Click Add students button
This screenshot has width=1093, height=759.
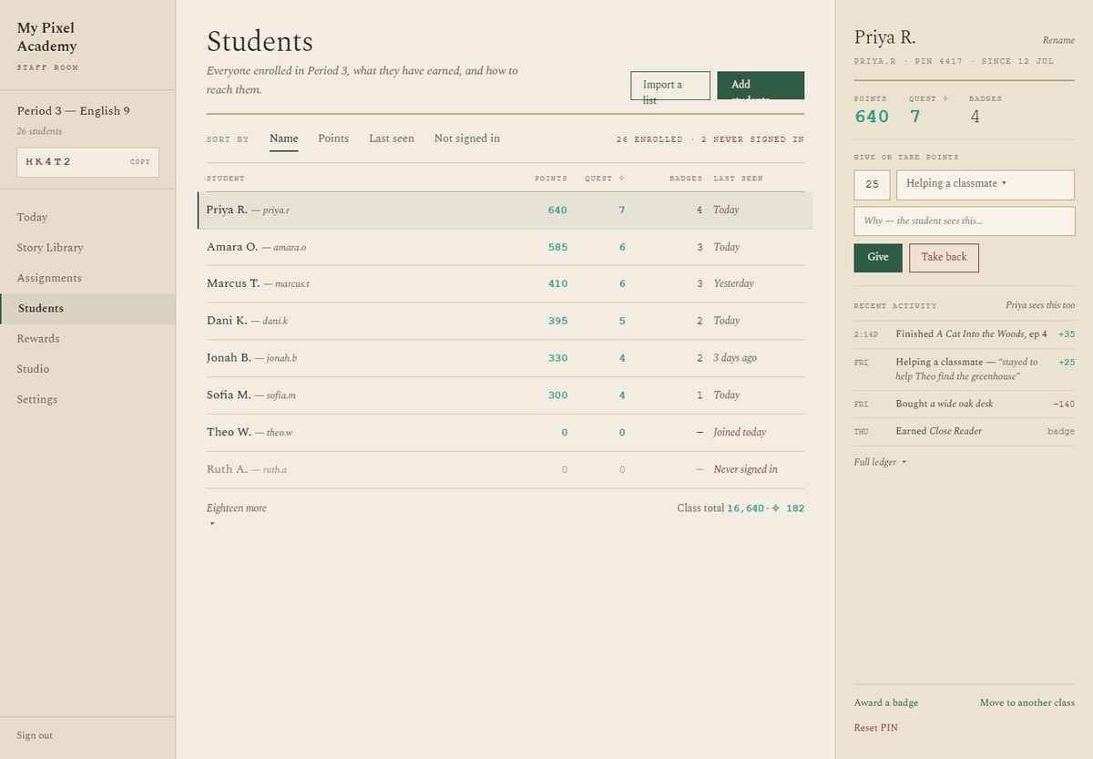pos(761,86)
